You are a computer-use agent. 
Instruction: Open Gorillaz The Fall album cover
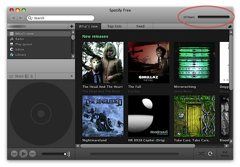[149, 63]
